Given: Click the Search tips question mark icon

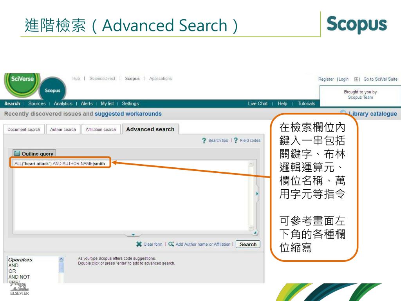Looking at the screenshot, I should coord(204,141).
